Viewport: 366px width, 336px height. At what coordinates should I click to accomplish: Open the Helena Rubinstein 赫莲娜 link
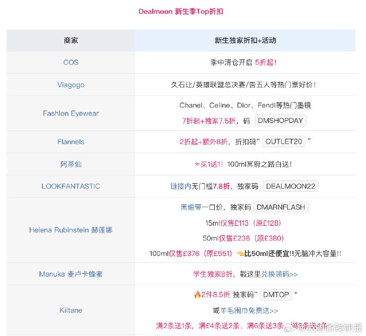coord(71,230)
